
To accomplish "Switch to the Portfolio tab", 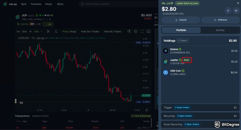I will click(x=181, y=30).
